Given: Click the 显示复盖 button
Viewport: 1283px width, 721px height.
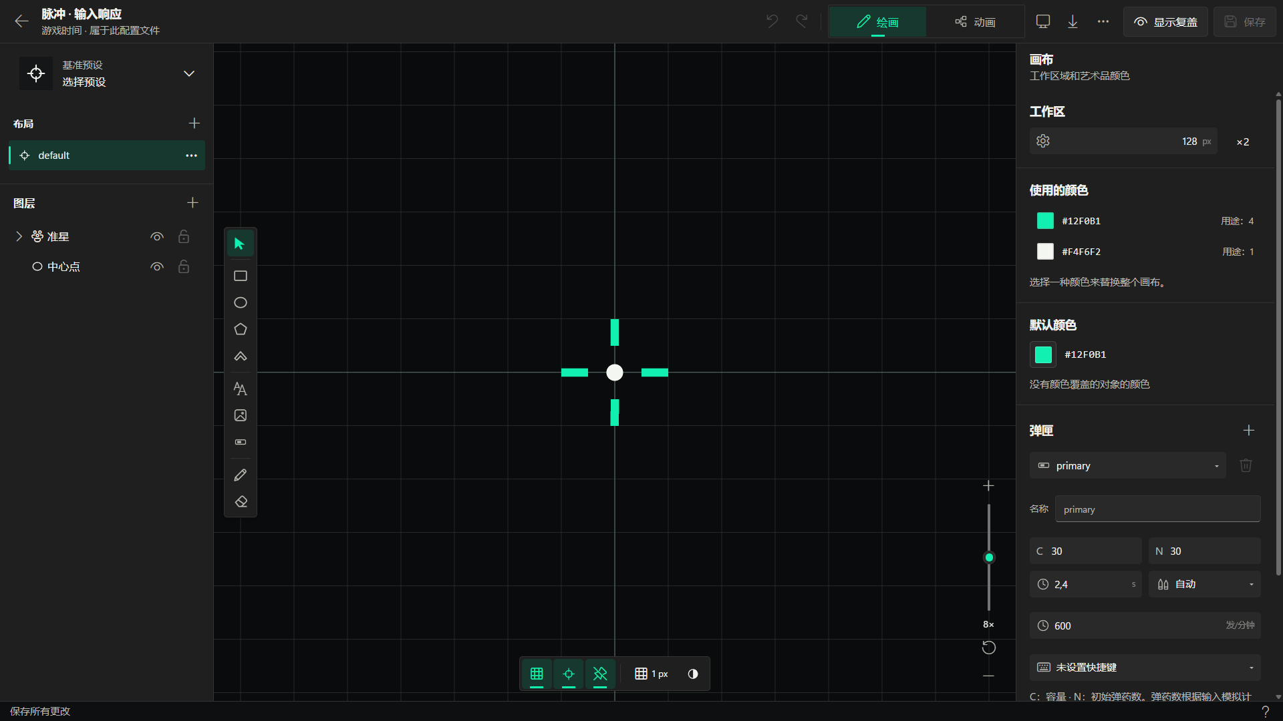Looking at the screenshot, I should click(1165, 22).
